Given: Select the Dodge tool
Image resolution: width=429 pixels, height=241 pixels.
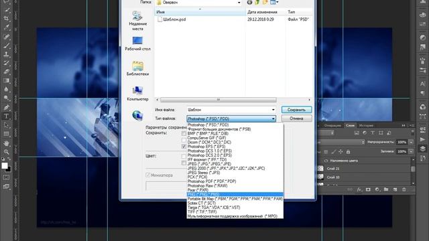Looking at the screenshot, I should pyautogui.click(x=6, y=98).
